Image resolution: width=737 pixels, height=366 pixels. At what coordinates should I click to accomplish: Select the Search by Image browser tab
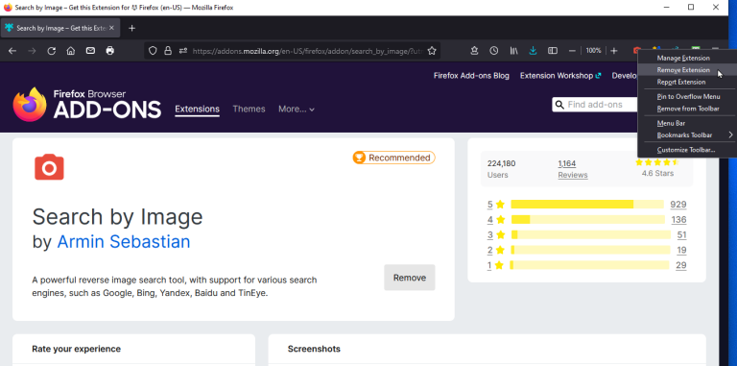pos(59,28)
